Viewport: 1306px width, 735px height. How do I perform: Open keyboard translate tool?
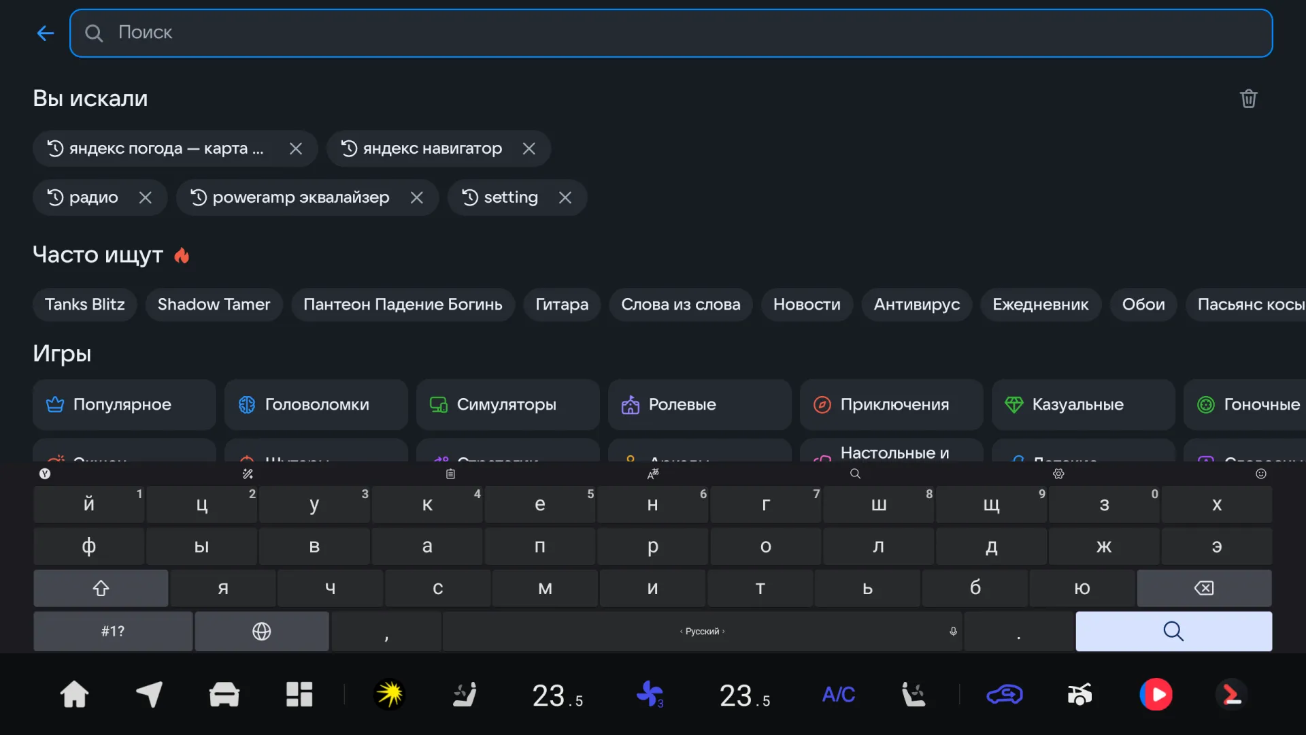tap(653, 474)
